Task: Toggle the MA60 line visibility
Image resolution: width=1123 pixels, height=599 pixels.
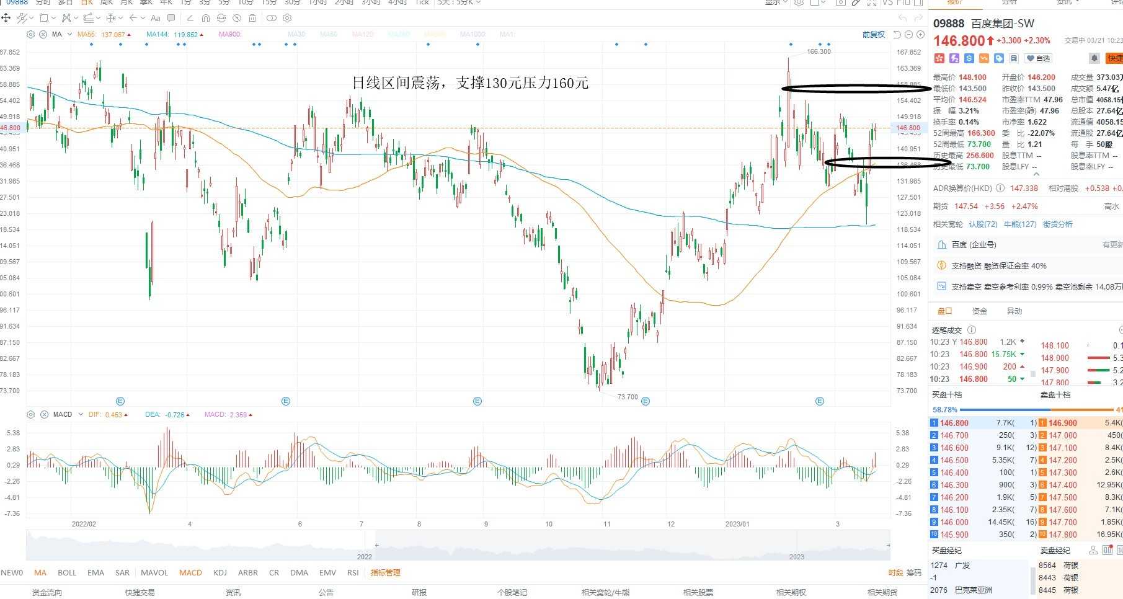Action: coord(329,35)
